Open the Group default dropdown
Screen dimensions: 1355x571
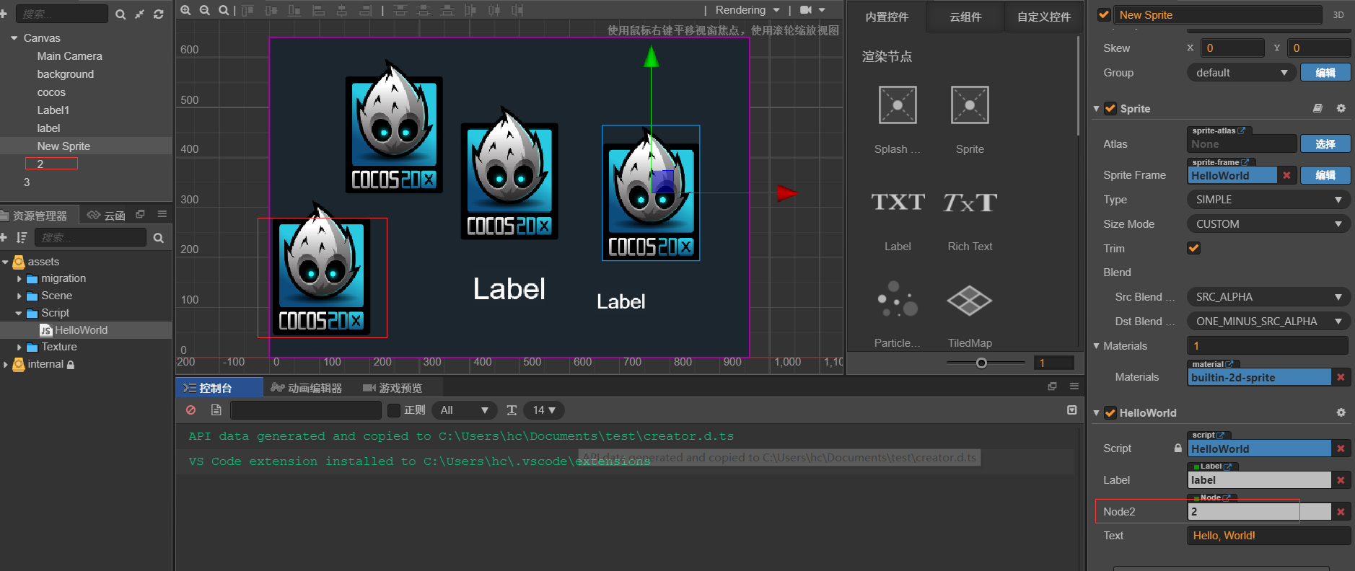(1241, 73)
